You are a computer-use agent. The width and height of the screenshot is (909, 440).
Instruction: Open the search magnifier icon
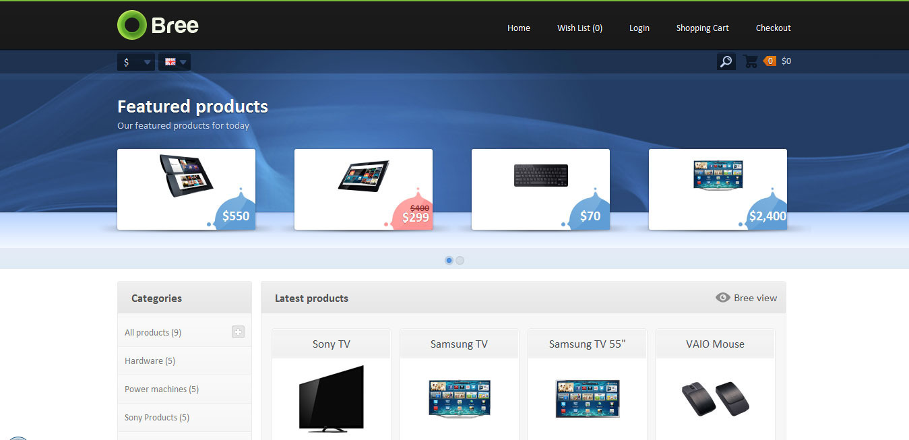coord(726,61)
